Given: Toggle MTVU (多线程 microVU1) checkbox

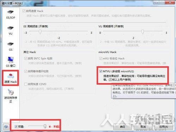Looking at the screenshot, I should (x=101, y=71).
